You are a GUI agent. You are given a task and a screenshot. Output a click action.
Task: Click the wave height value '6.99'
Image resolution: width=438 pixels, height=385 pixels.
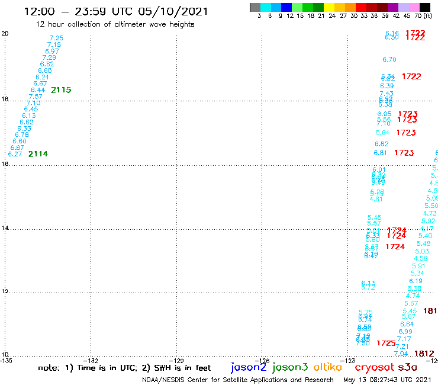[x=405, y=332]
